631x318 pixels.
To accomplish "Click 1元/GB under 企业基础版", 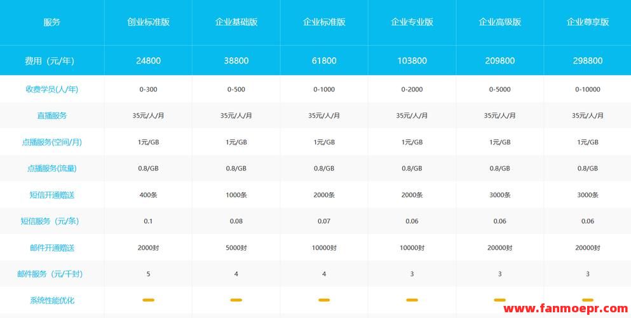I will pyautogui.click(x=236, y=142).
